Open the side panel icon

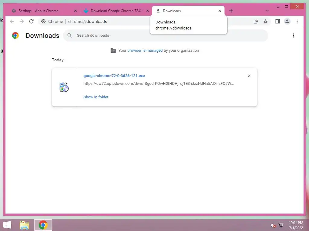point(278,21)
